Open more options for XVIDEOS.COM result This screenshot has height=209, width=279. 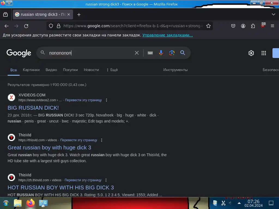[107, 100]
